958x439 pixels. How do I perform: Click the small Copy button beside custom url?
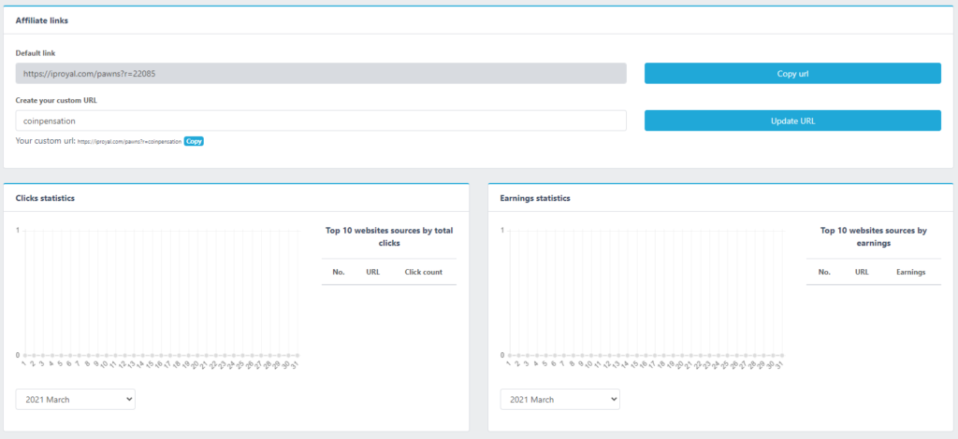tap(194, 141)
